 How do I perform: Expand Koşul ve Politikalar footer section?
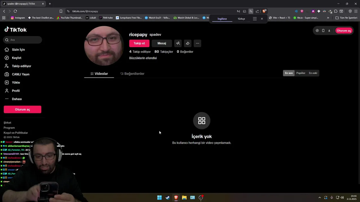pos(16,133)
